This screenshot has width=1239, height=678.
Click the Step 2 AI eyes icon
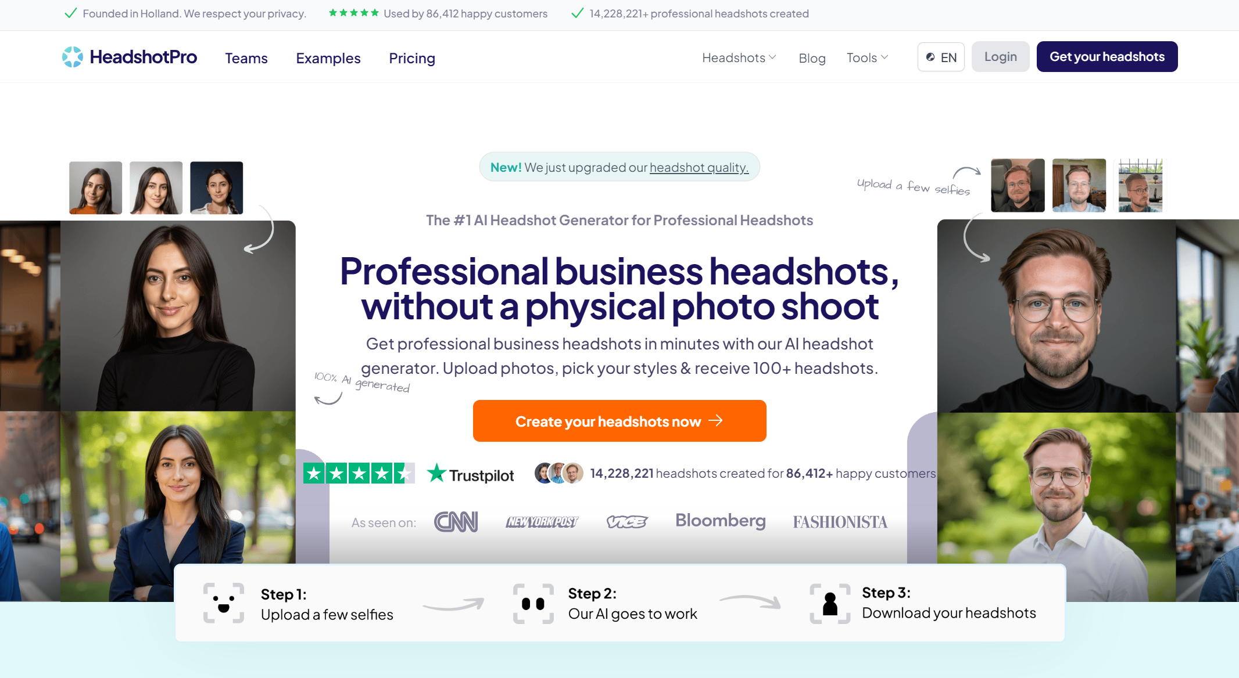point(533,604)
